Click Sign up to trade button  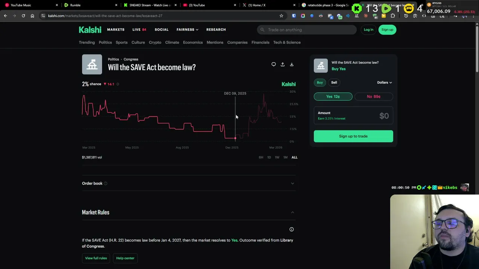tap(353, 136)
